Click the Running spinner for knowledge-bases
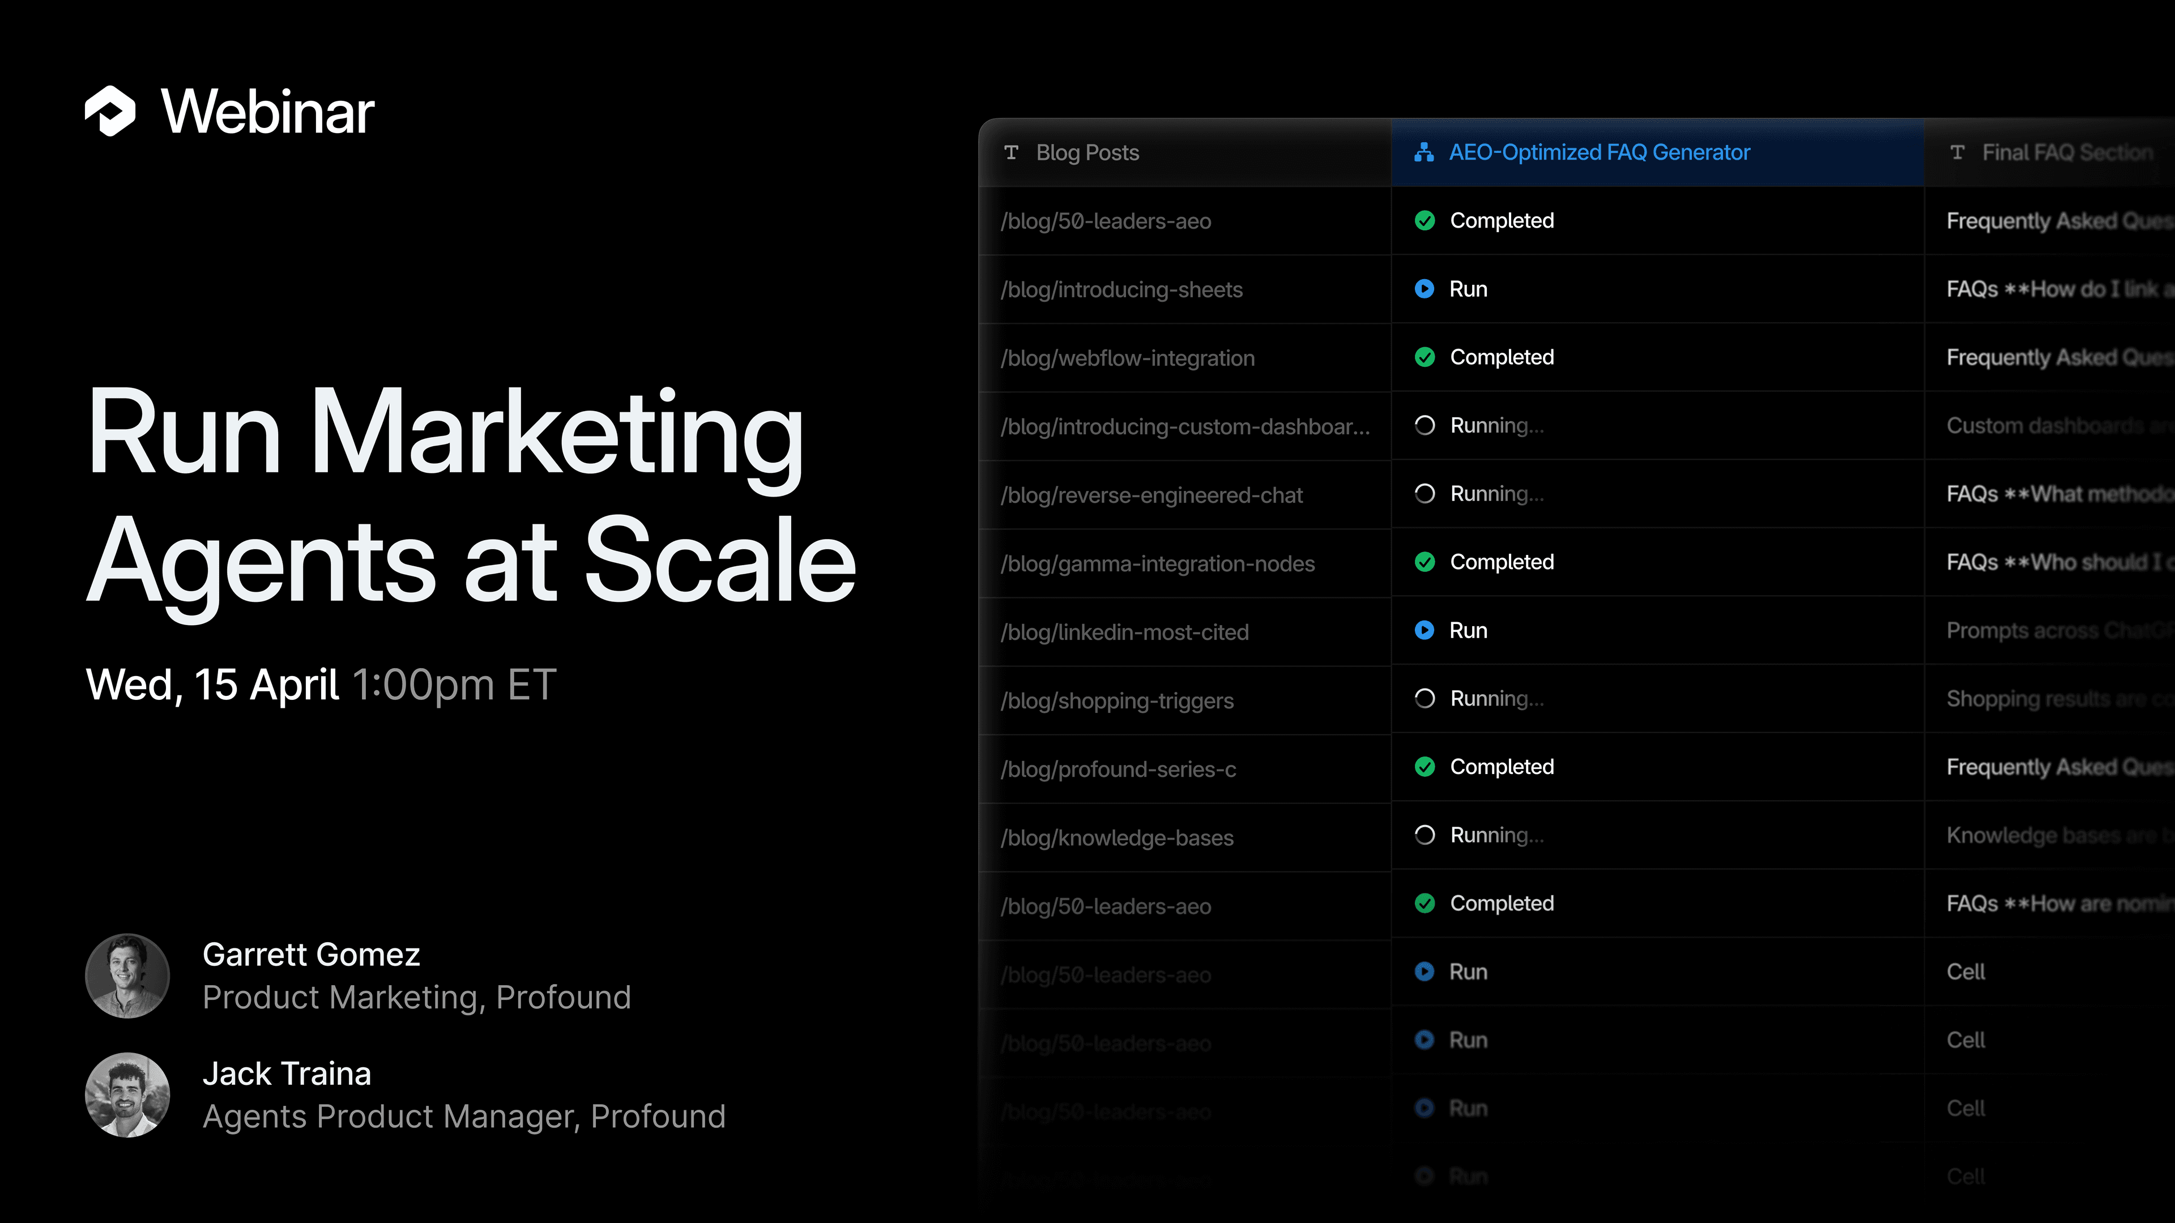The width and height of the screenshot is (2175, 1223). point(1425,836)
